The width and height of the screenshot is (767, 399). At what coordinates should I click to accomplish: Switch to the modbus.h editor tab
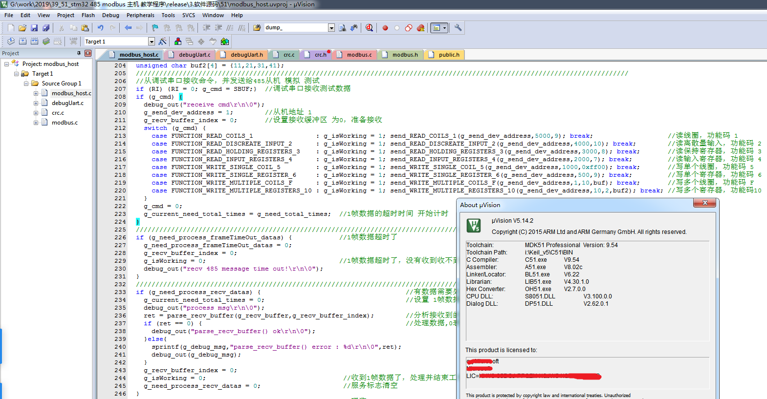(x=400, y=55)
